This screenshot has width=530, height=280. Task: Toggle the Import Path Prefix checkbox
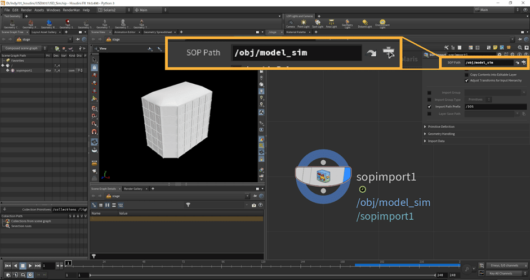(x=429, y=106)
